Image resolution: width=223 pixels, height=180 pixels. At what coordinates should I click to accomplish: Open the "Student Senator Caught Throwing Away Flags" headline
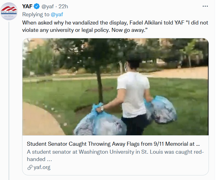pos(114,144)
